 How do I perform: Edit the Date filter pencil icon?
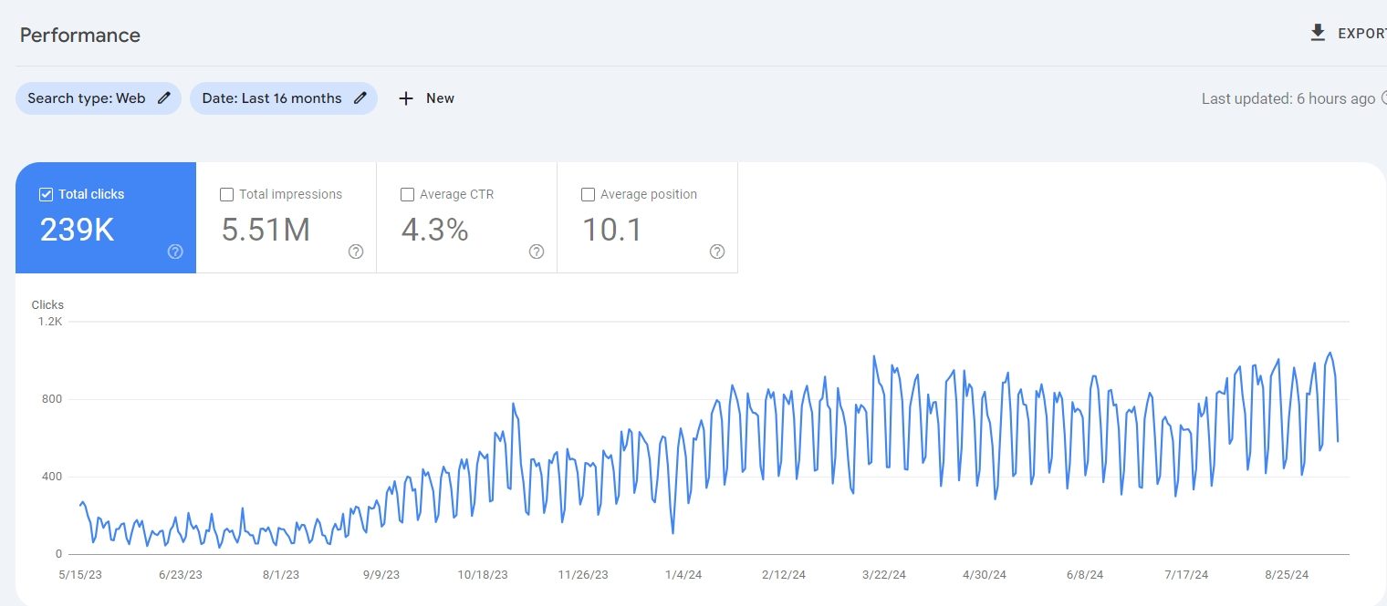tap(360, 98)
